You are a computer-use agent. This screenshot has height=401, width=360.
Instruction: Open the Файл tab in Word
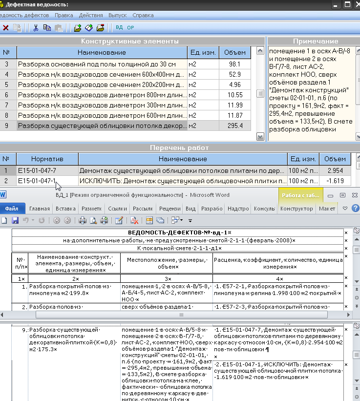pyautogui.click(x=12, y=209)
